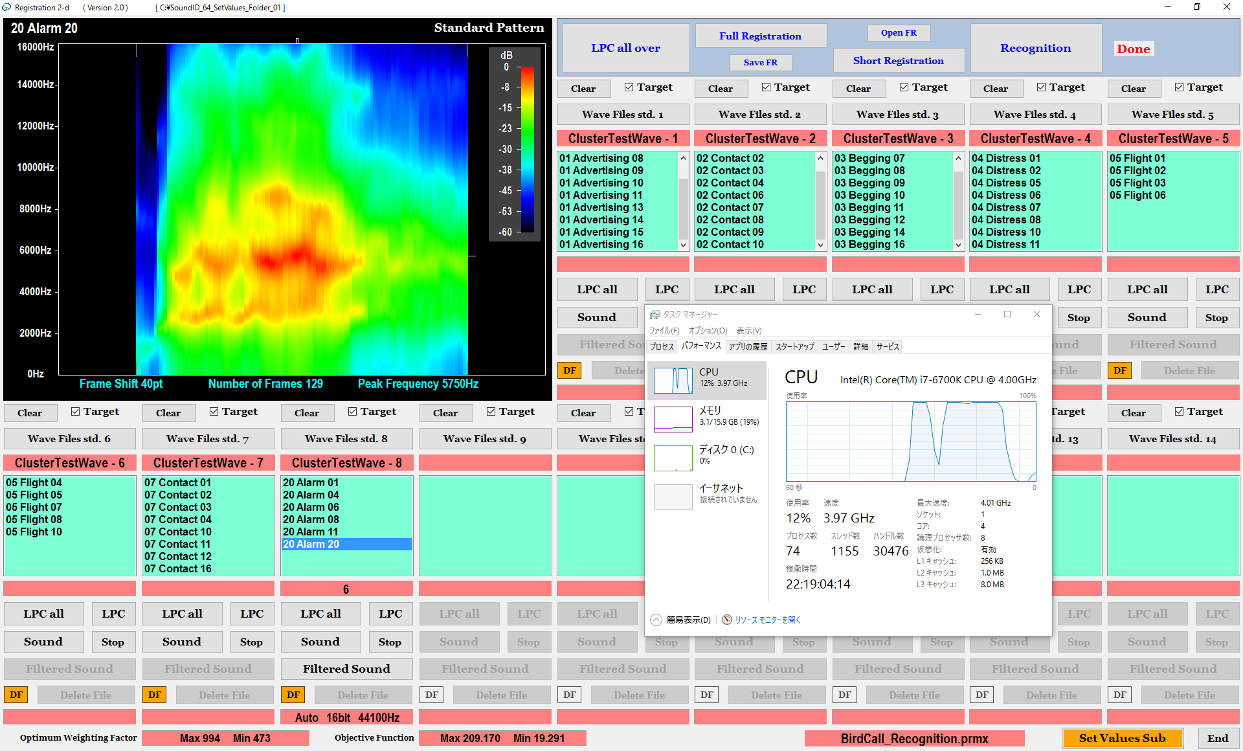Toggle Target checkbox above Wave Files std. 7
1243x751 pixels.
[x=214, y=411]
